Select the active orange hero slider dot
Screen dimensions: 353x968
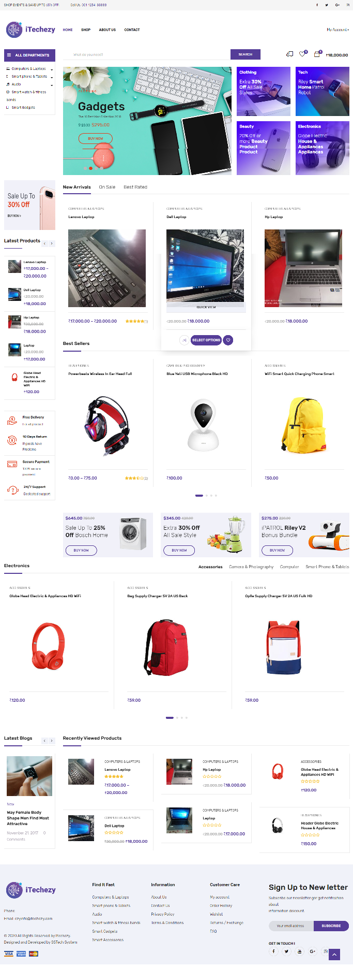point(90,168)
